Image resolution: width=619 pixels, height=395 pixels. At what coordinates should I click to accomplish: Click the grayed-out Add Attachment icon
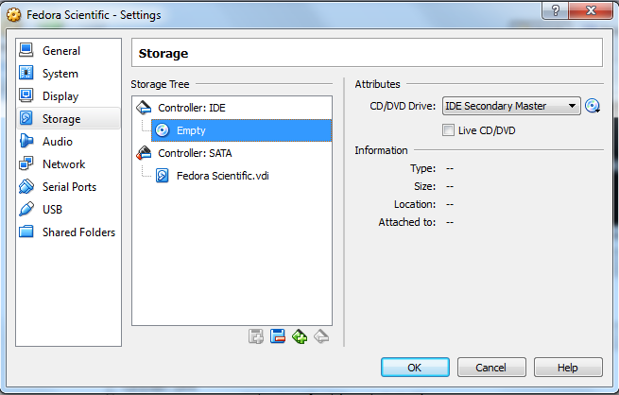(255, 335)
